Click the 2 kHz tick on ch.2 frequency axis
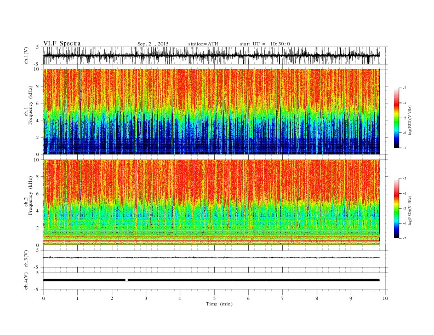The height and width of the screenshot is (335, 434). tap(38, 228)
